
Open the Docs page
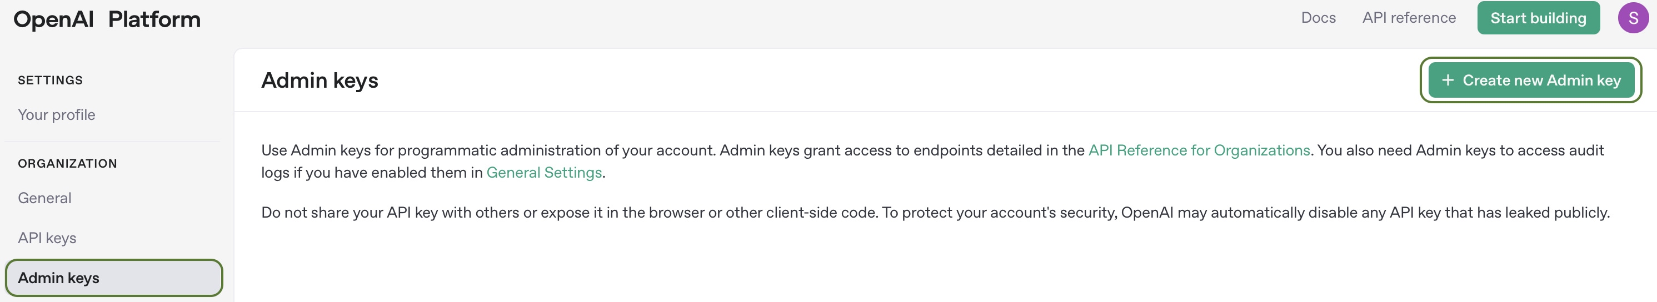(1318, 18)
